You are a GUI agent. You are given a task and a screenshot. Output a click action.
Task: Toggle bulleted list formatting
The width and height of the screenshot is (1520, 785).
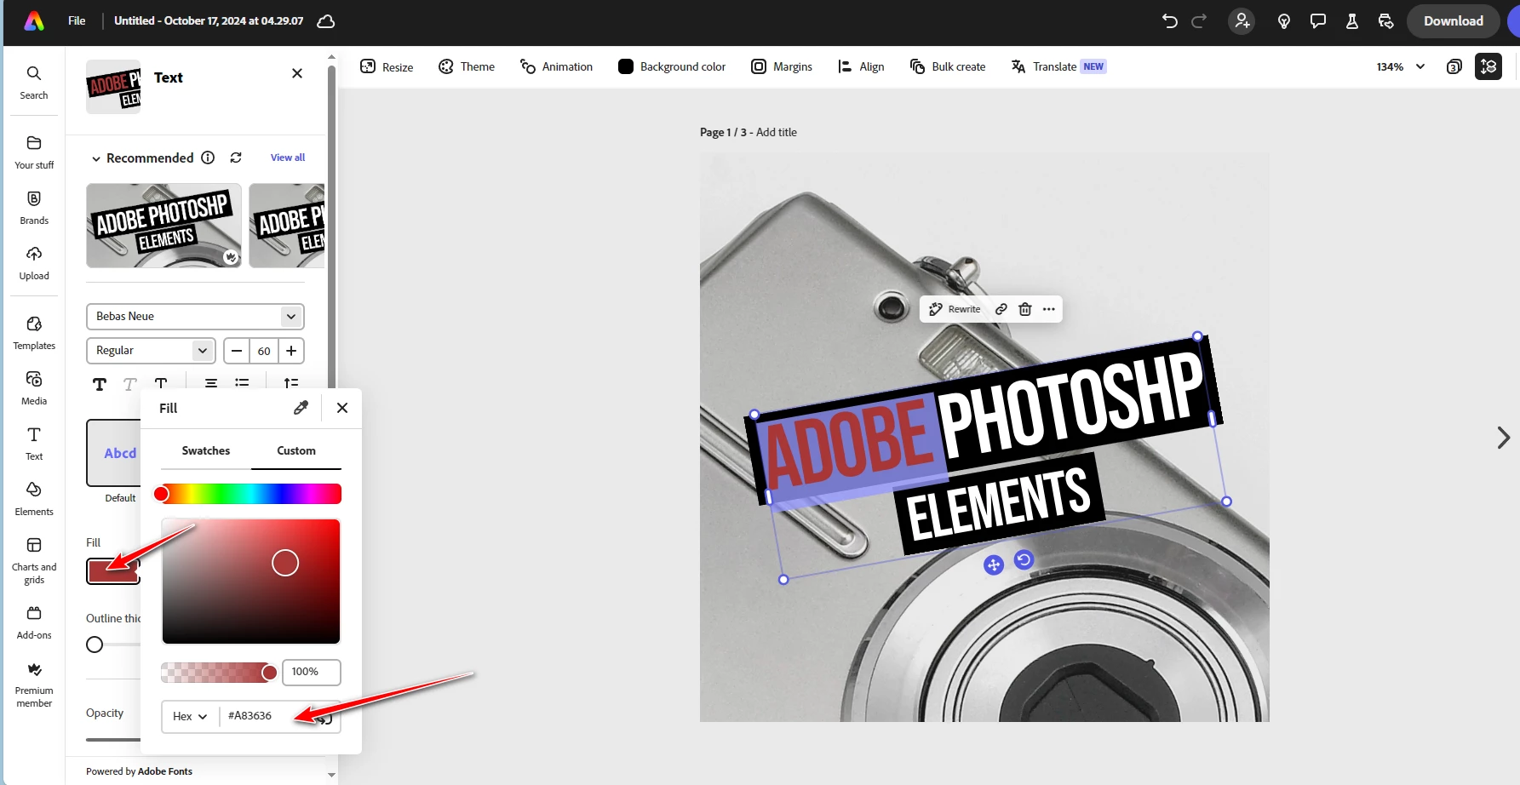(x=242, y=383)
